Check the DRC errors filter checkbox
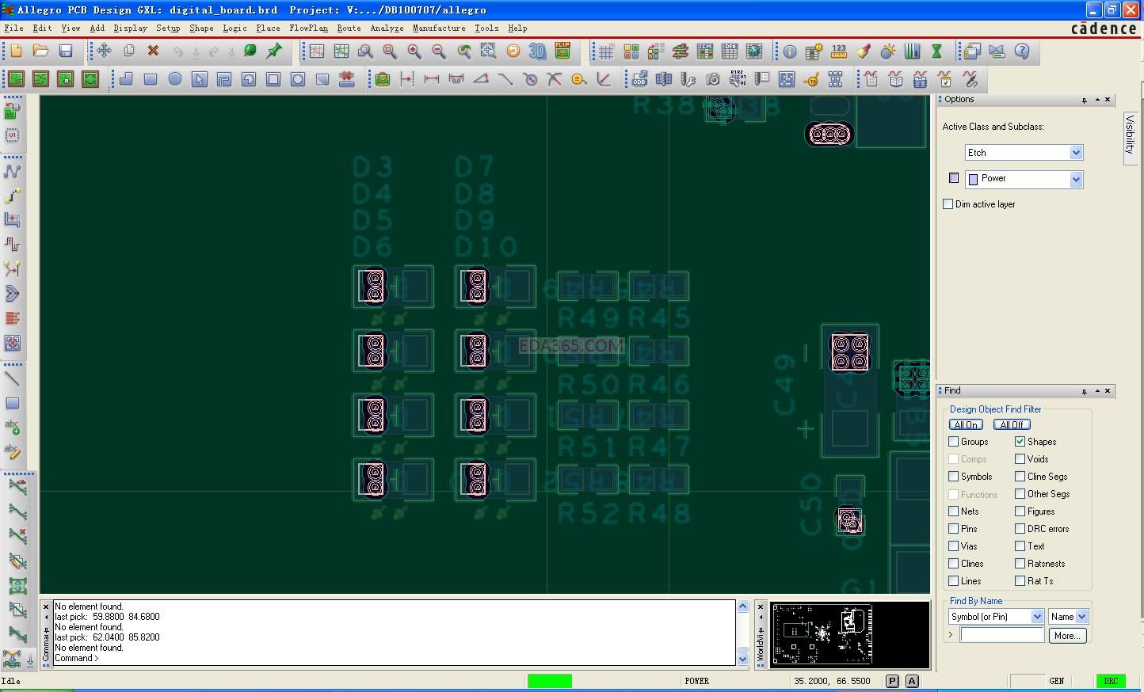Viewport: 1144px width, 692px height. click(1020, 529)
